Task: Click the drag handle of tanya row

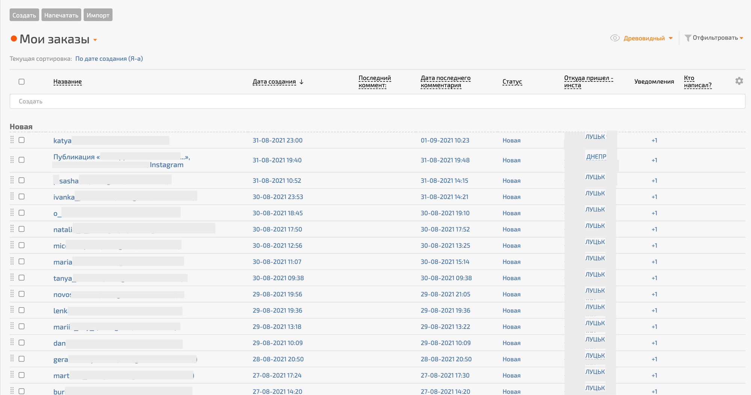Action: pos(12,278)
